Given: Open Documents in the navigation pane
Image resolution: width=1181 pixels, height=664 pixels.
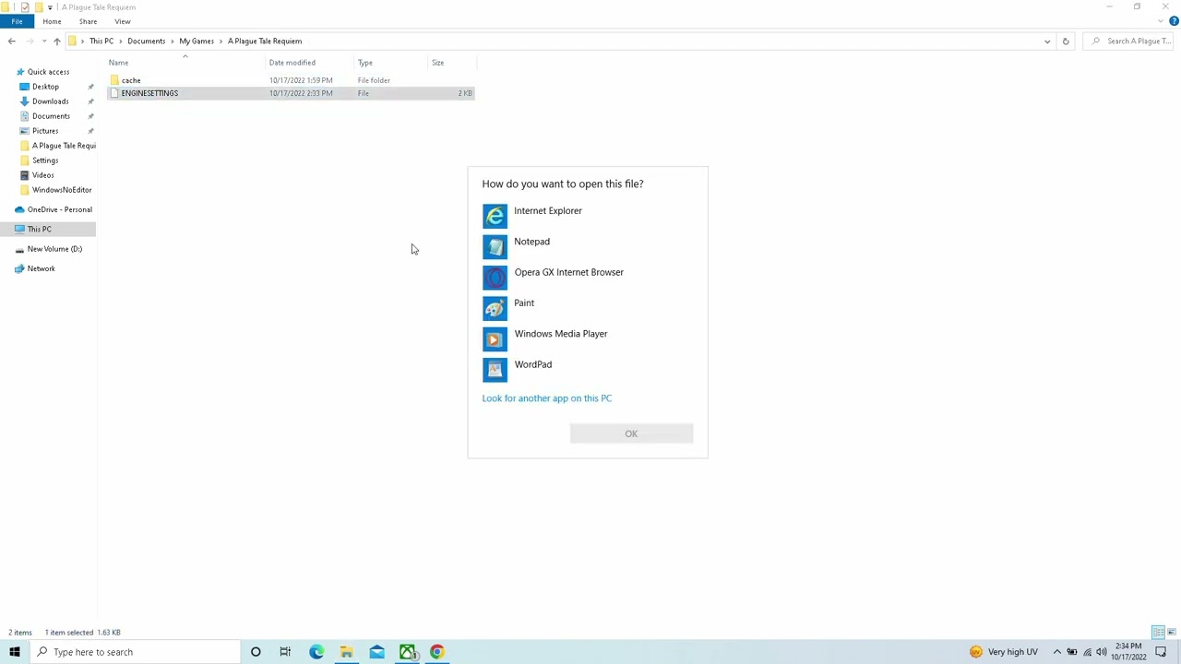Looking at the screenshot, I should tap(51, 116).
